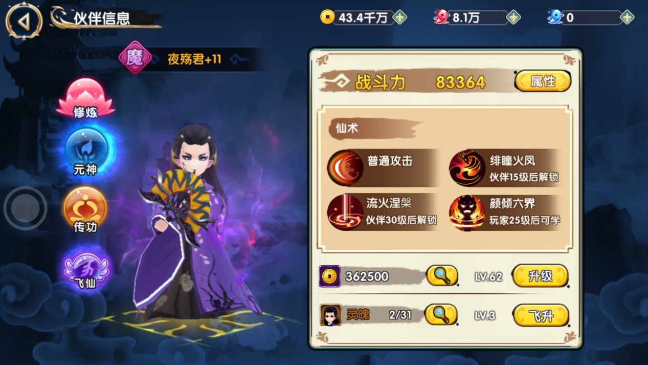Inspect 流火涅槃 skill icon
This screenshot has height=365, width=648.
[x=345, y=212]
